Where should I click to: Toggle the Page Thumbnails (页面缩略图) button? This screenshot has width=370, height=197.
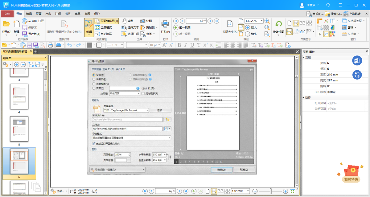coord(107,21)
